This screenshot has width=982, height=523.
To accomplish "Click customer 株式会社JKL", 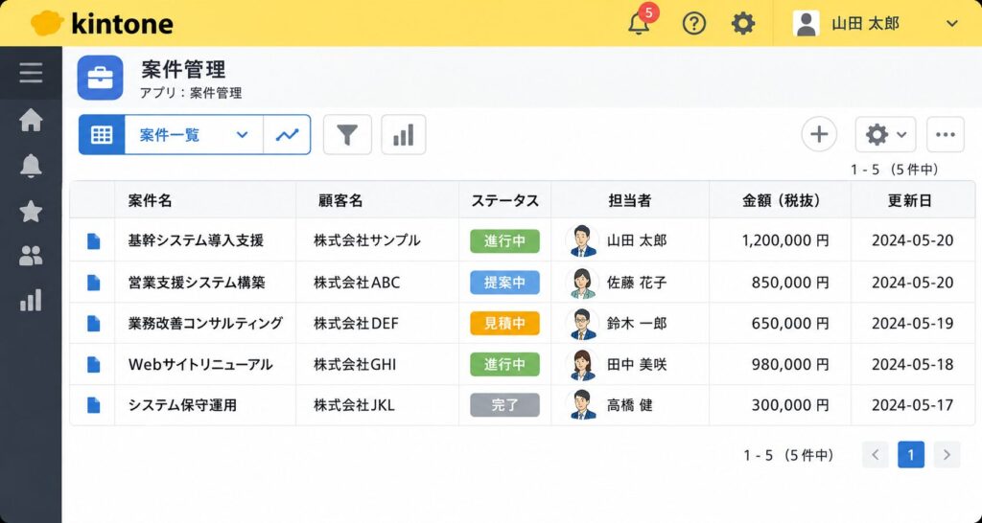I will pyautogui.click(x=355, y=405).
